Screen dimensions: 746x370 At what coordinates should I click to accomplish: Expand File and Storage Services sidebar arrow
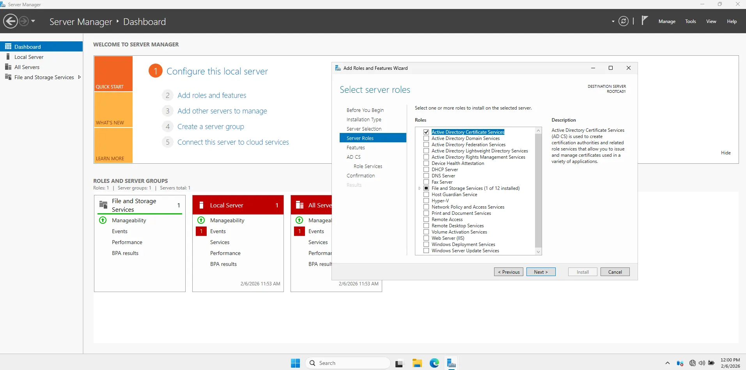click(x=79, y=77)
